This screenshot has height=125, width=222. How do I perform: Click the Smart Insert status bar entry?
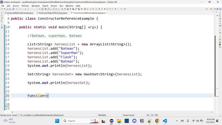pos(129,115)
